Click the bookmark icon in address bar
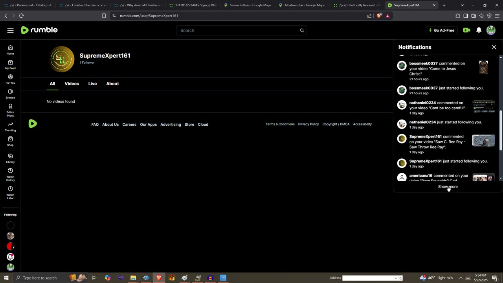The image size is (503, 283). click(104, 16)
